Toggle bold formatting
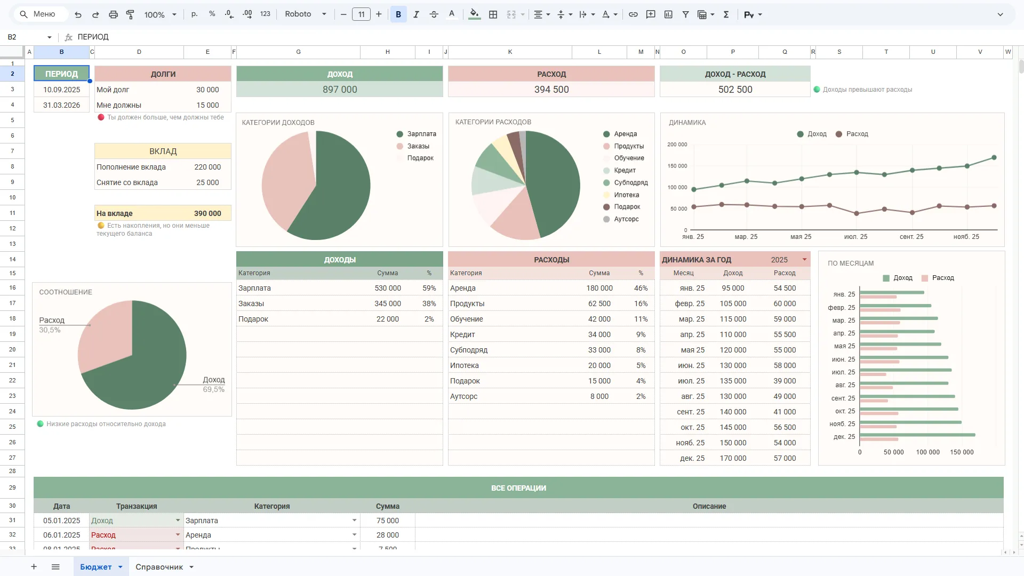Image resolution: width=1024 pixels, height=576 pixels. pyautogui.click(x=398, y=14)
